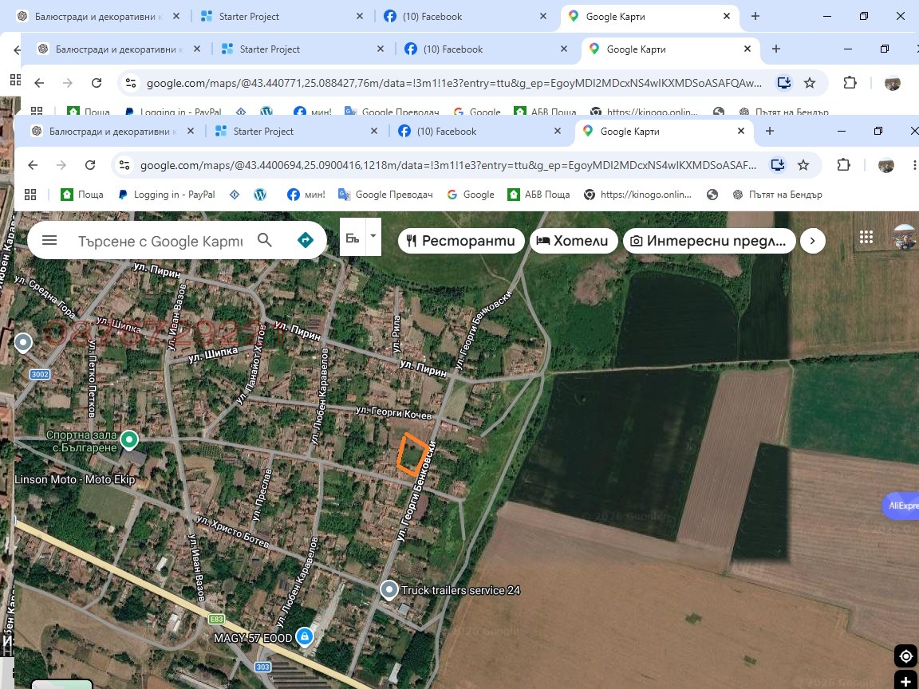Open the Google Maps hamburger menu

(49, 240)
